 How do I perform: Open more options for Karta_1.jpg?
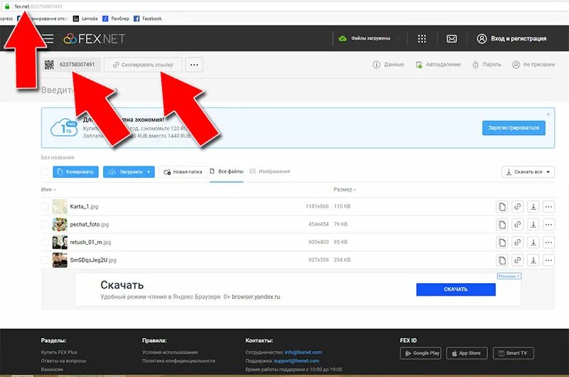[548, 206]
